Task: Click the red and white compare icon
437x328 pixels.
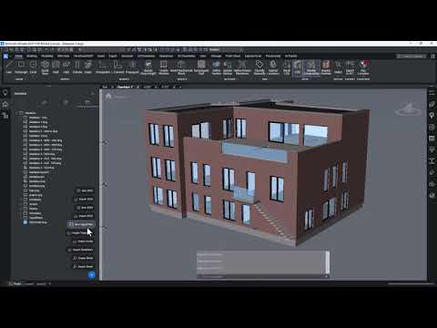Action: pyautogui.click(x=363, y=67)
